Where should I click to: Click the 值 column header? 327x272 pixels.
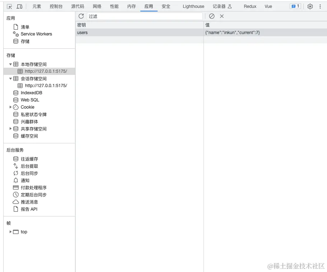tap(265, 25)
